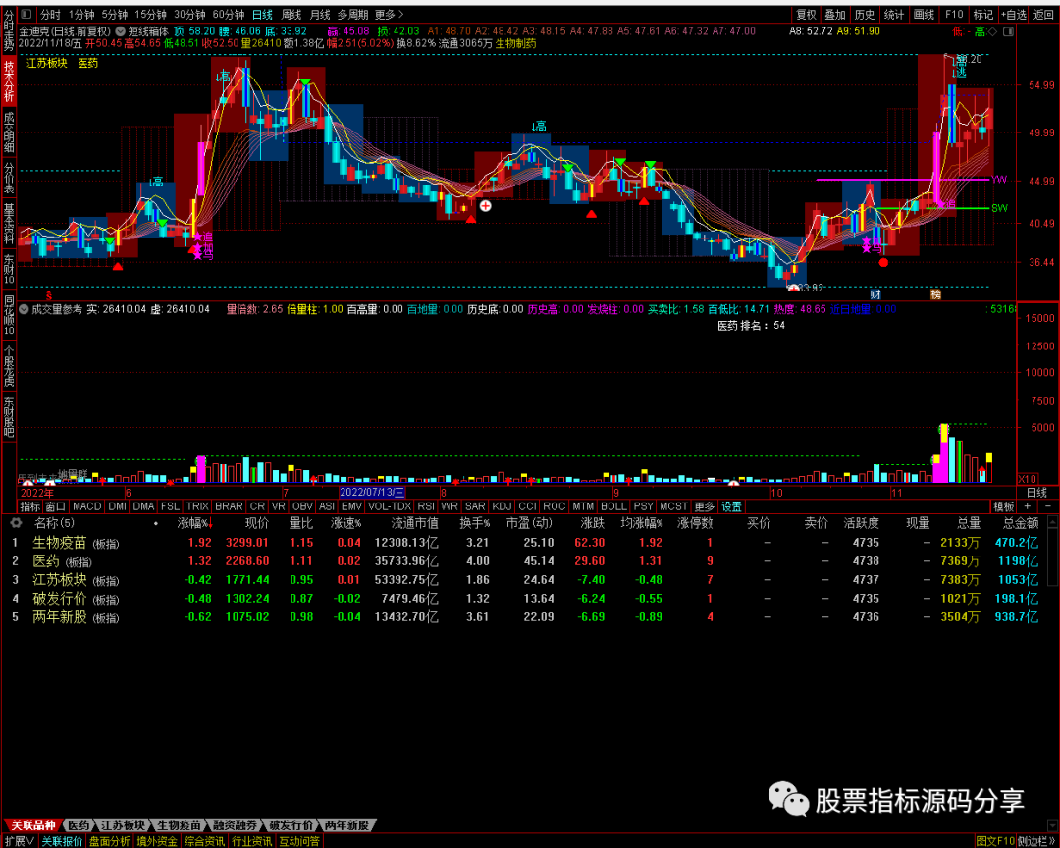Screen dimensions: 1060x848
Task: Switch to 融资融券 bottom tab
Action: click(236, 825)
